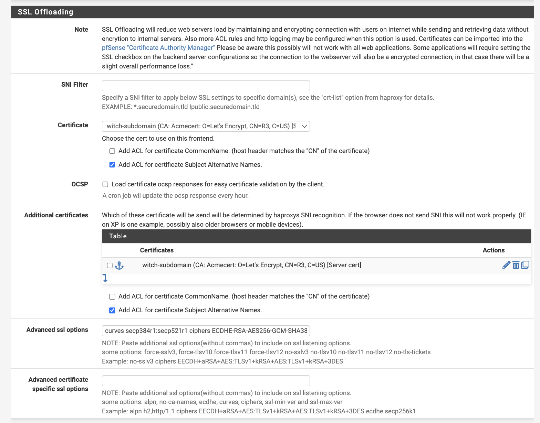This screenshot has width=540, height=423.
Task: Disable Subject Alternative Names ACL for additional certificates
Action: click(x=112, y=310)
